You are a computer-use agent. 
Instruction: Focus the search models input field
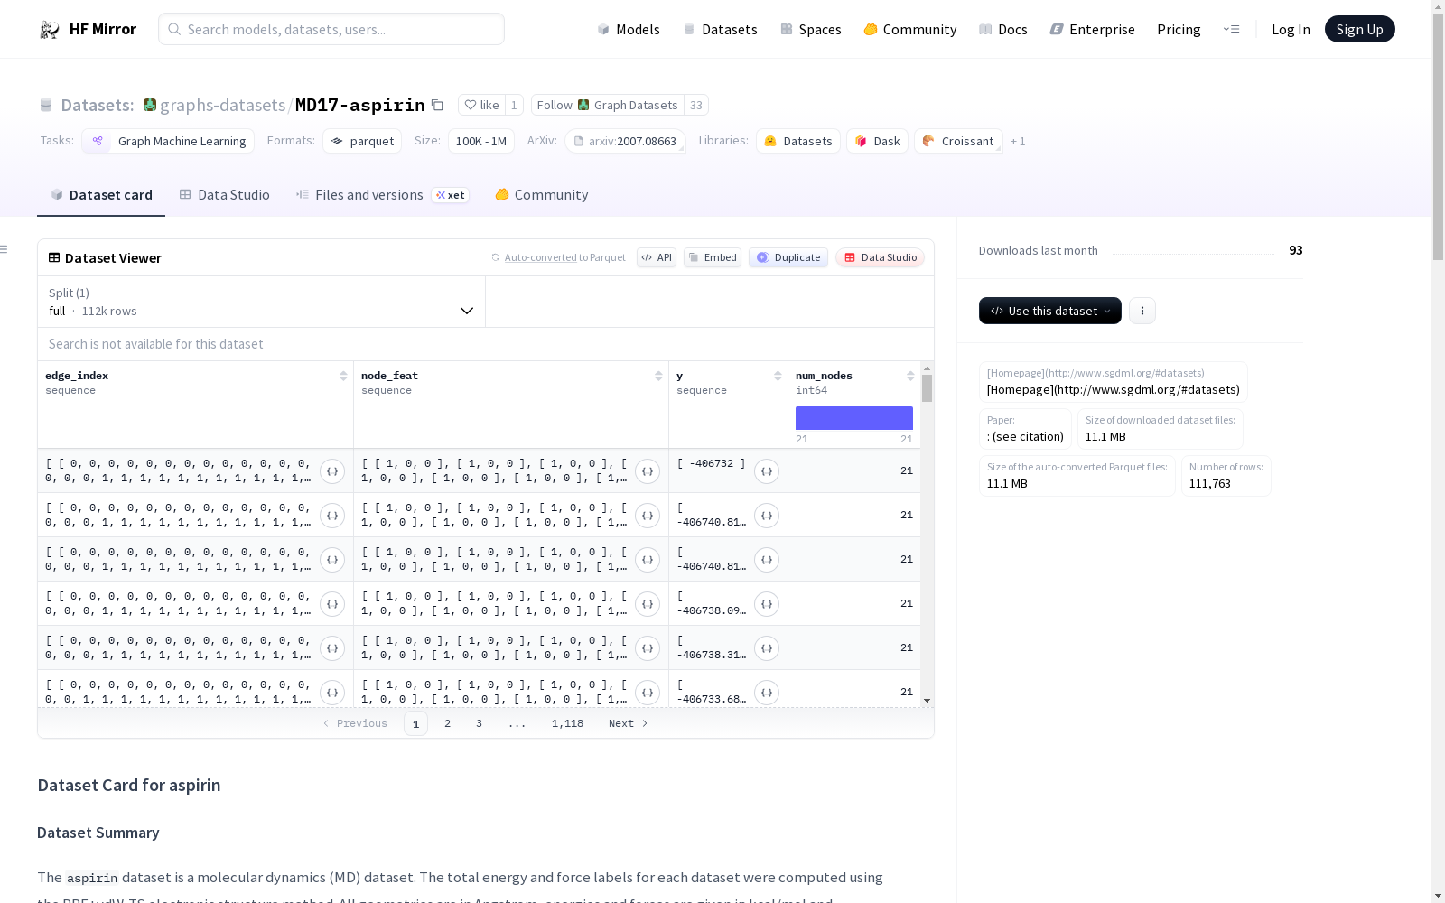[x=331, y=29]
